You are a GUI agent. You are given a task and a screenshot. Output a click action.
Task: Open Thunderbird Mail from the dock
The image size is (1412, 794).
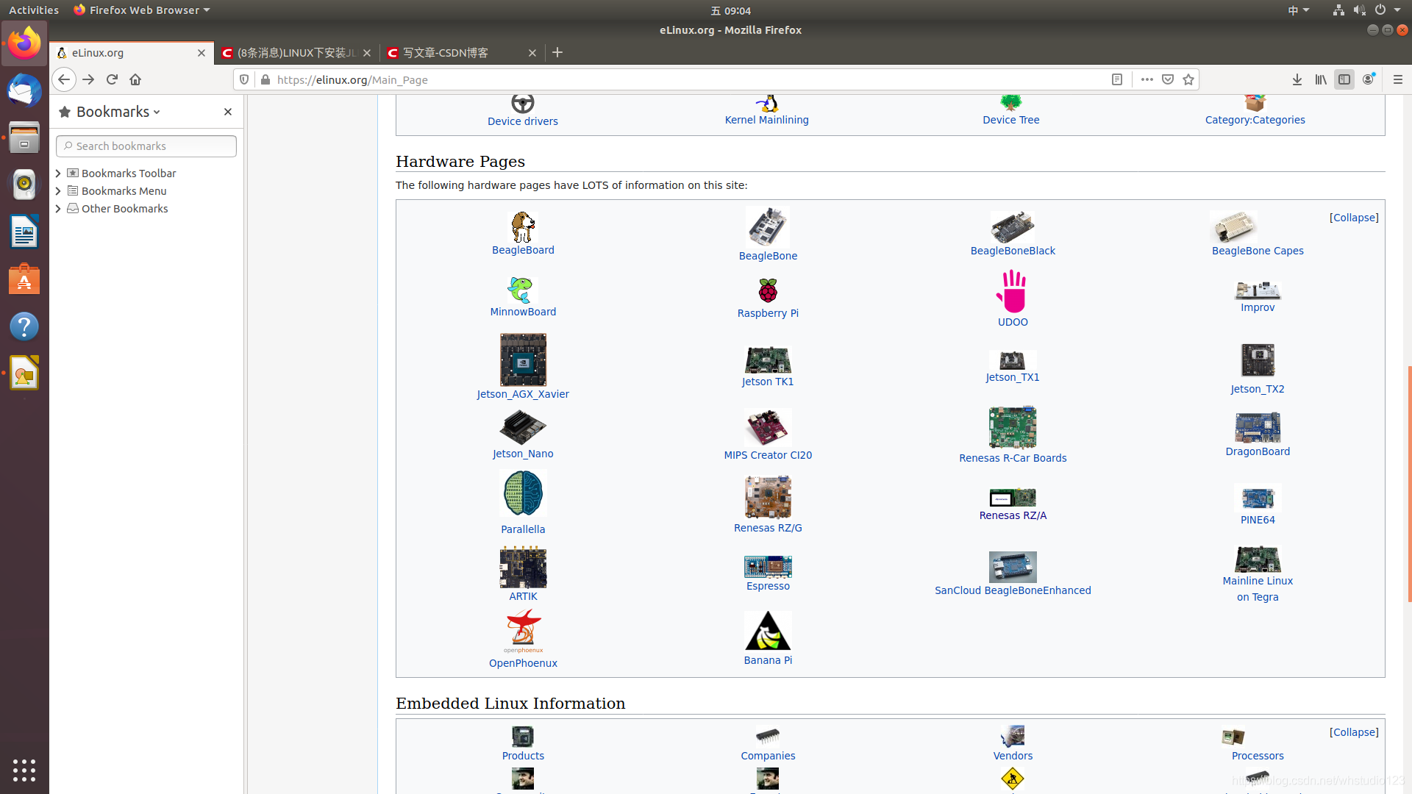point(24,90)
